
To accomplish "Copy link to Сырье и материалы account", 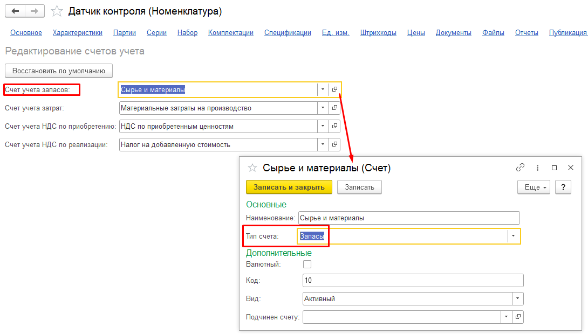I will (x=520, y=168).
